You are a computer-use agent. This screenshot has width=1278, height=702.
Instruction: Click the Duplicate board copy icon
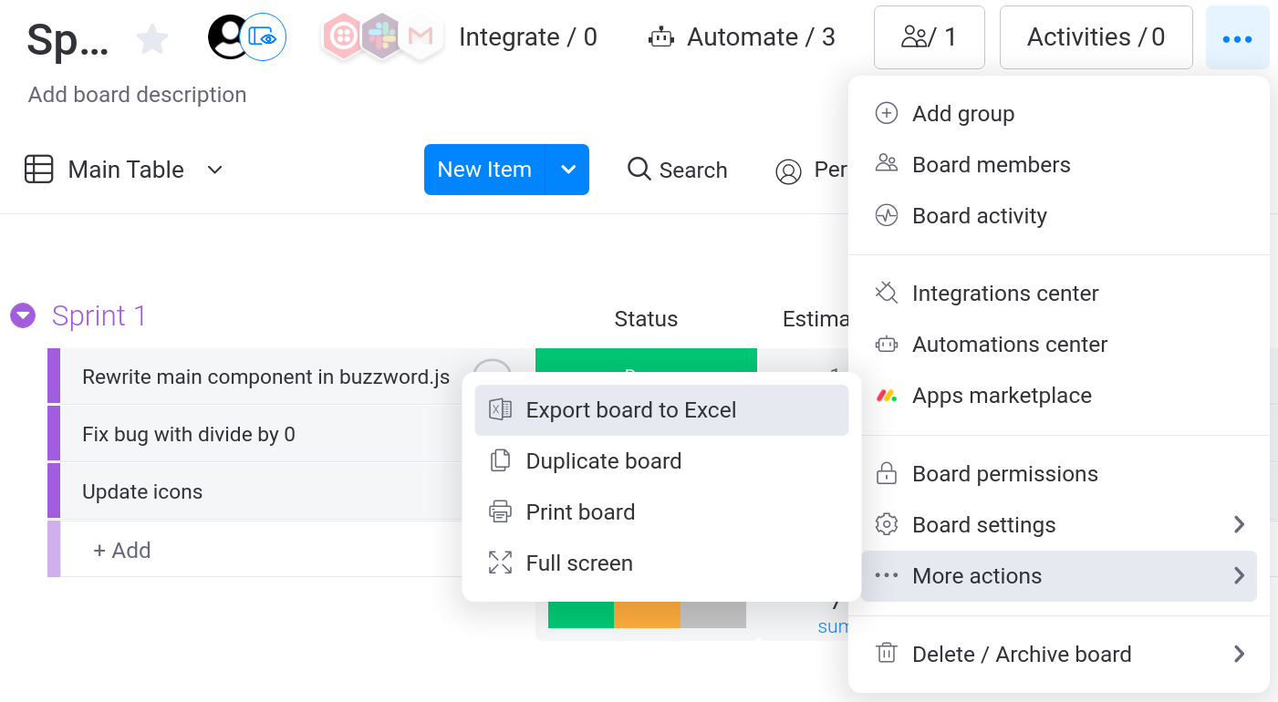pyautogui.click(x=500, y=460)
